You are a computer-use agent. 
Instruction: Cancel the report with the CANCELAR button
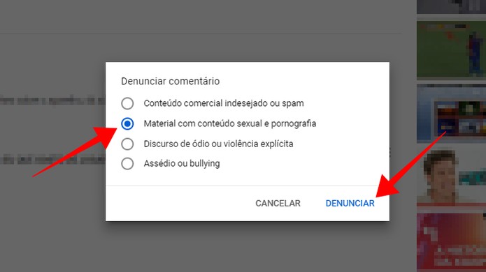pos(278,204)
